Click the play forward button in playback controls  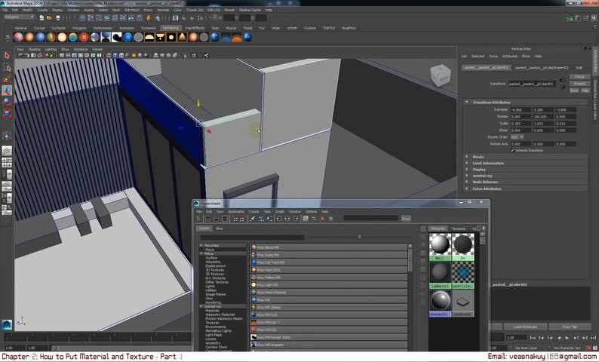point(567,338)
